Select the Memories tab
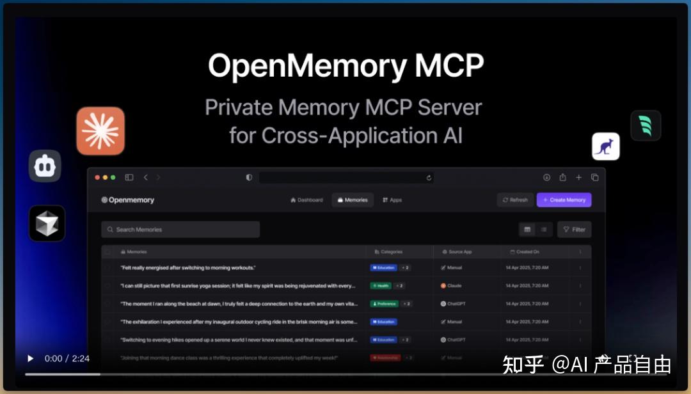Viewport: 691px width, 394px height. [x=353, y=200]
